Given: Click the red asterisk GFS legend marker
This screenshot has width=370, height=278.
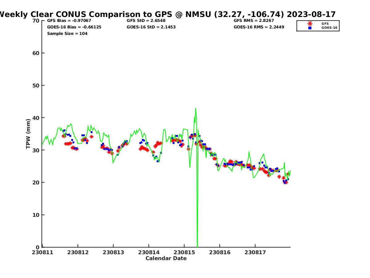Looking at the screenshot, I should pyautogui.click(x=310, y=23).
